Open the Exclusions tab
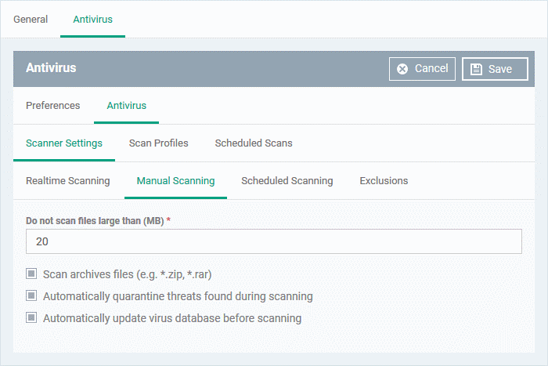 coord(384,181)
